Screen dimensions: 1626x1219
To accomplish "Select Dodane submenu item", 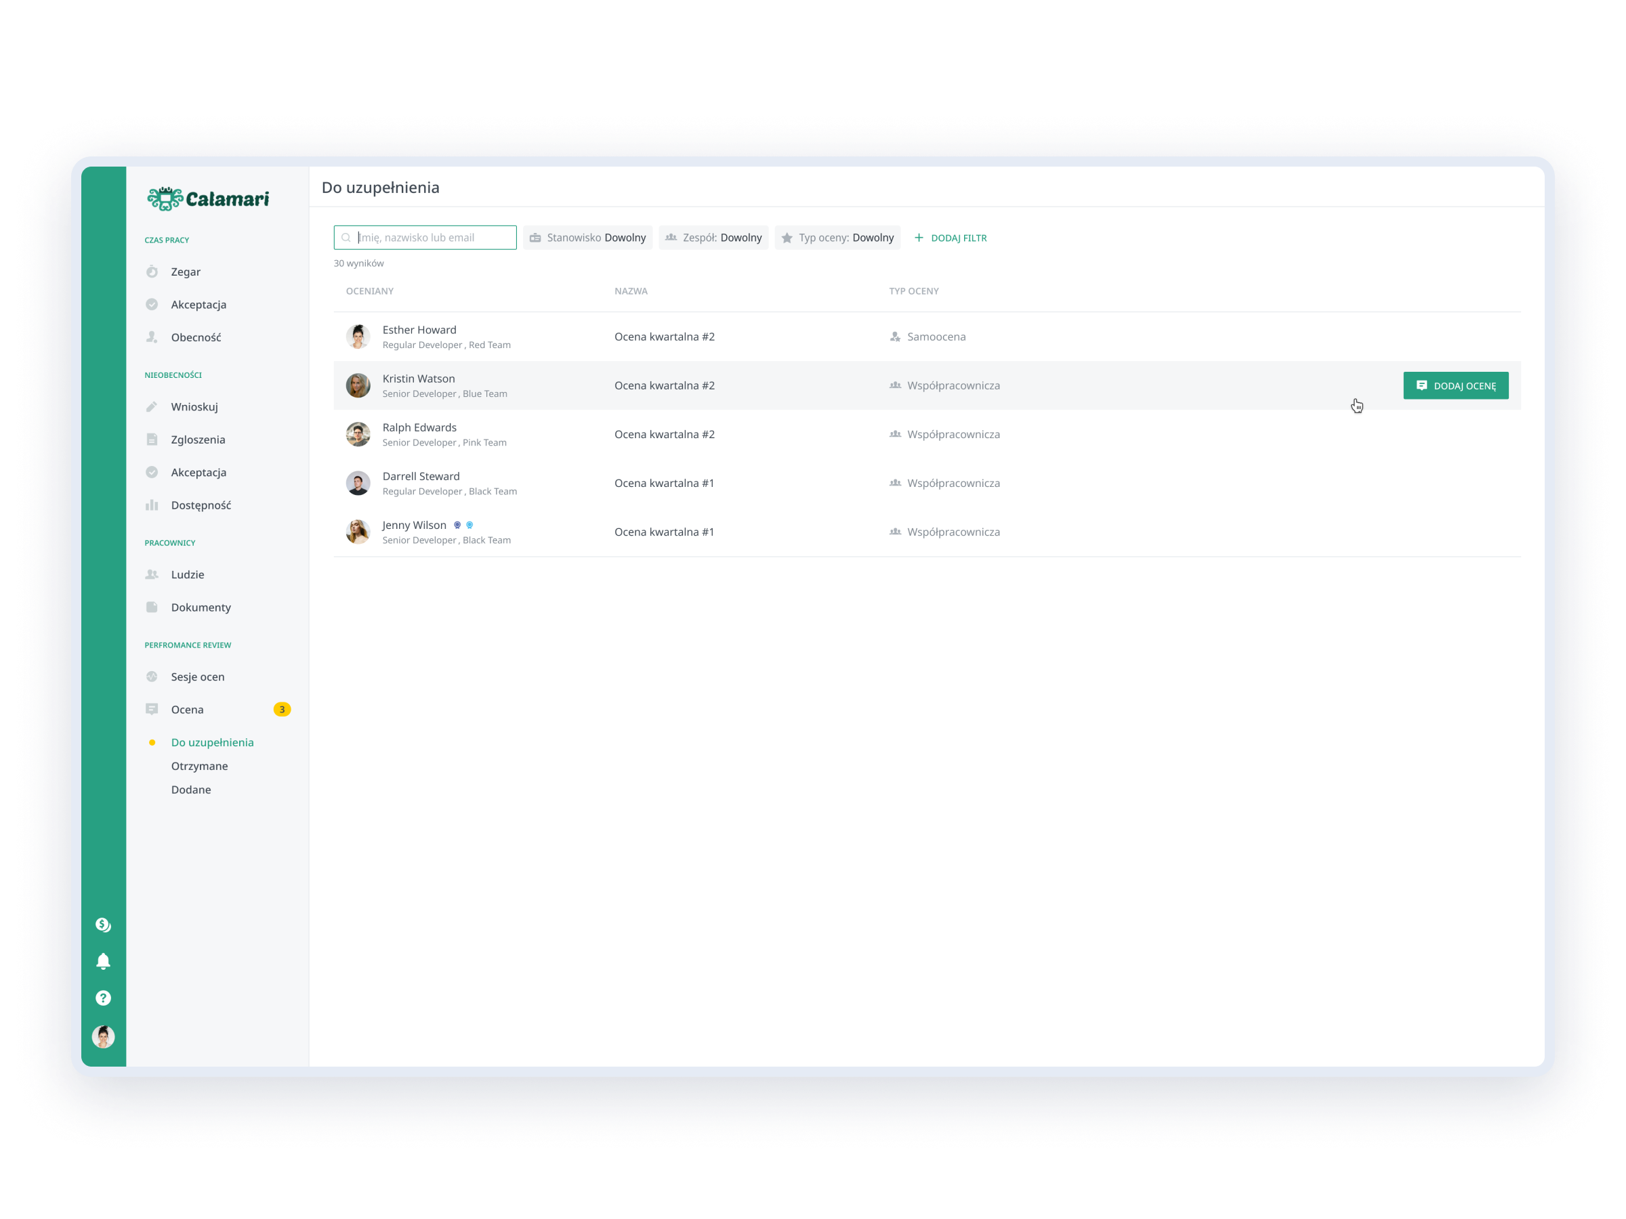I will click(191, 790).
